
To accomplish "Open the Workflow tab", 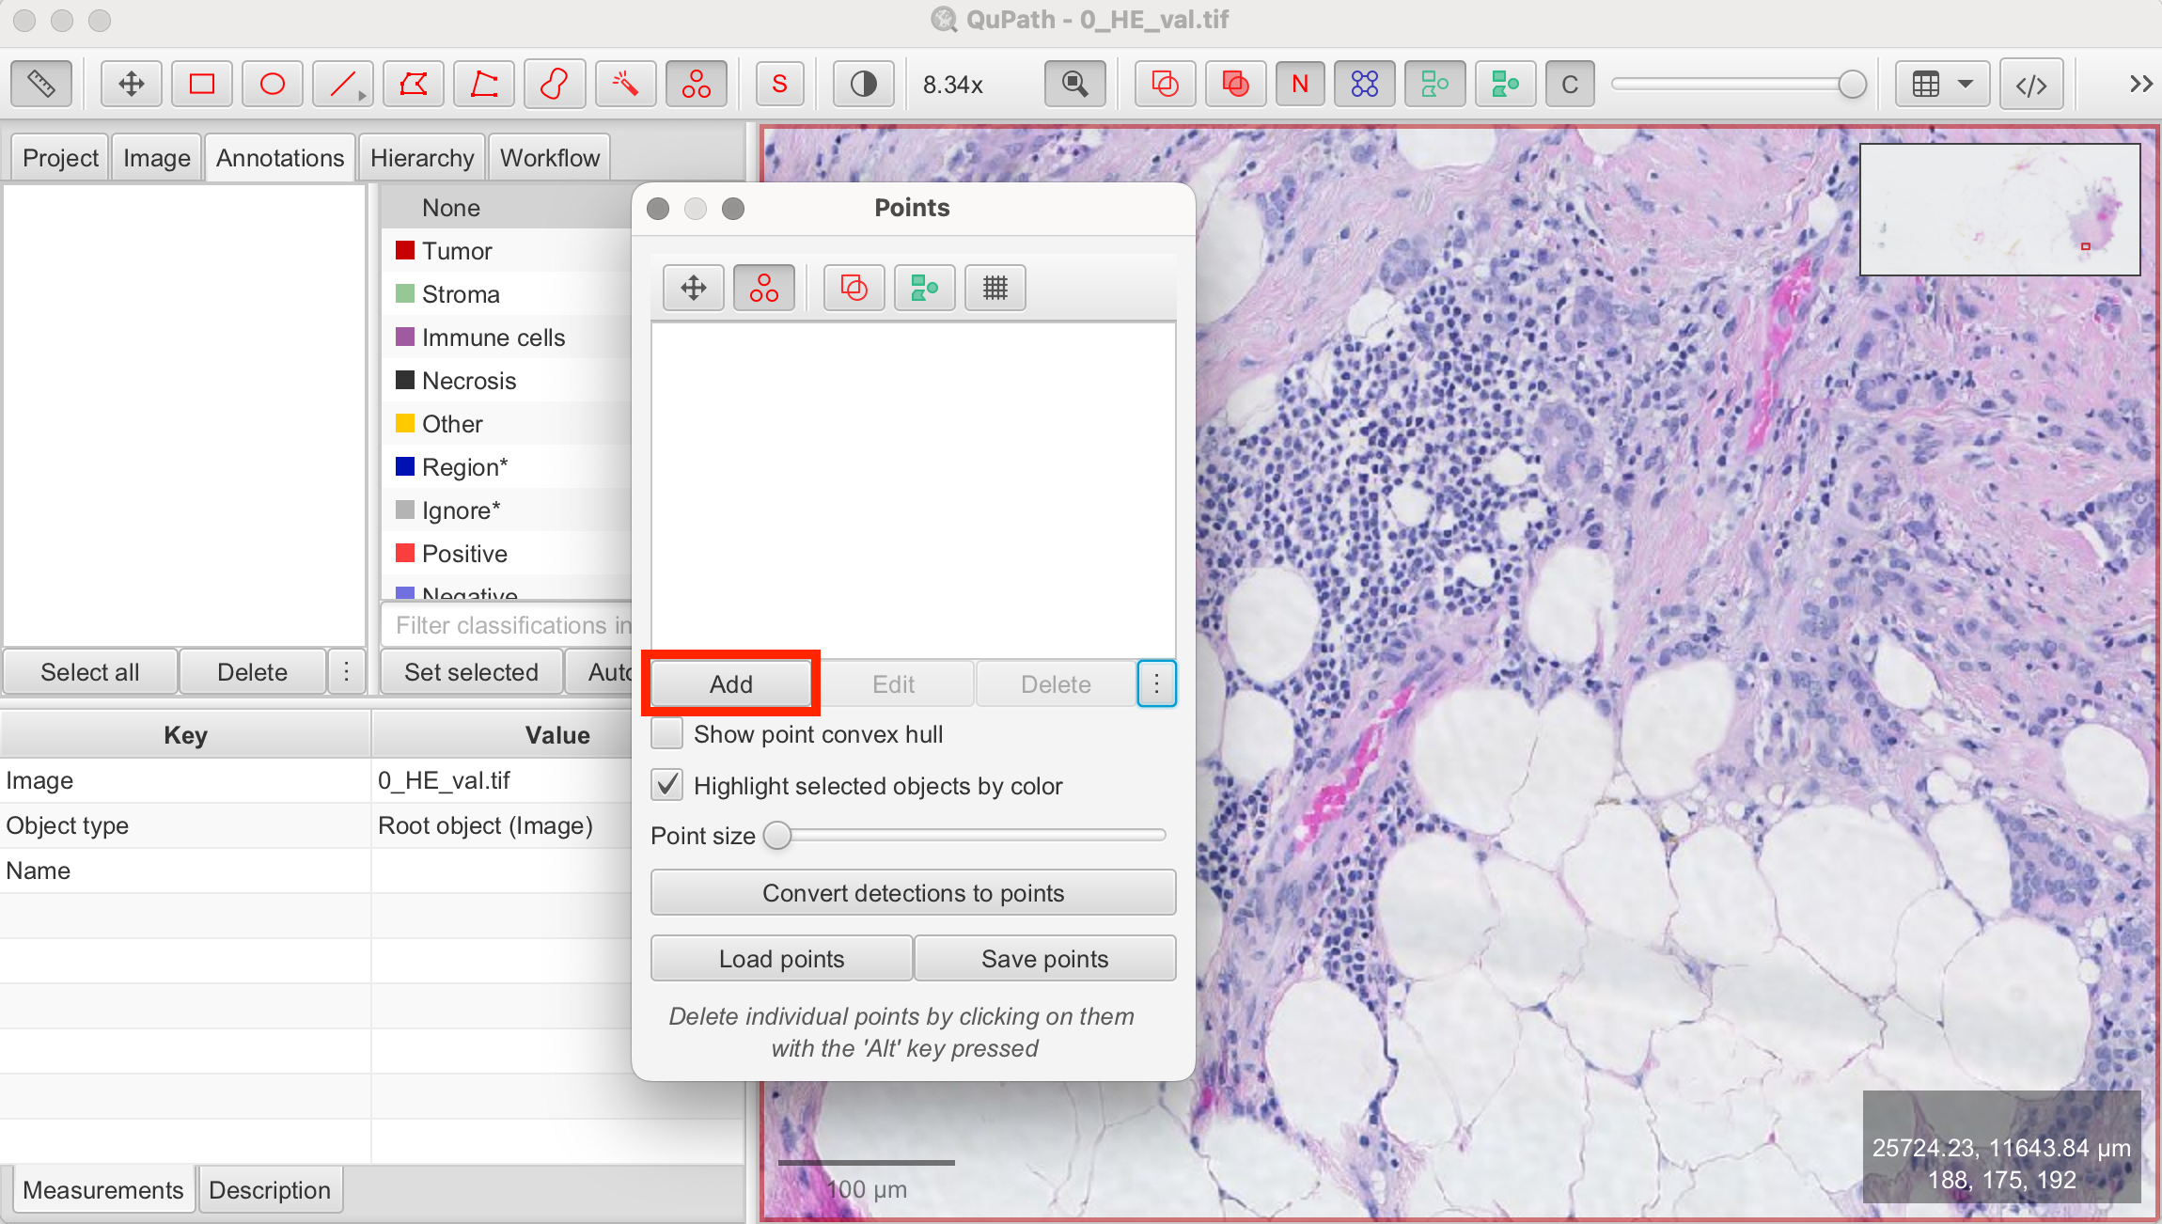I will [549, 157].
